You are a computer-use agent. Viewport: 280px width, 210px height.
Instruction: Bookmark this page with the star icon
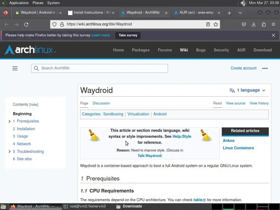click(x=216, y=24)
